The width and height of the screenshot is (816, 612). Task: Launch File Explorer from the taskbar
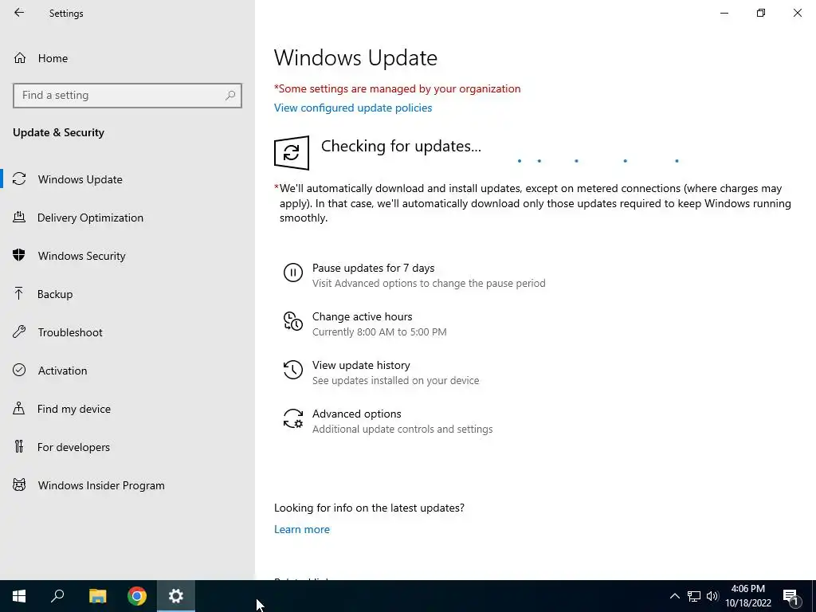(97, 596)
